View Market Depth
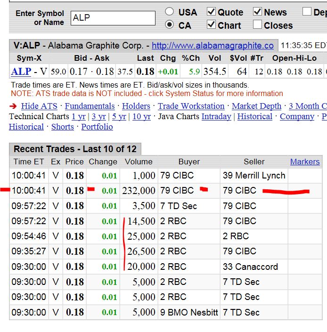Screen dimensions: 327x332 [256, 106]
